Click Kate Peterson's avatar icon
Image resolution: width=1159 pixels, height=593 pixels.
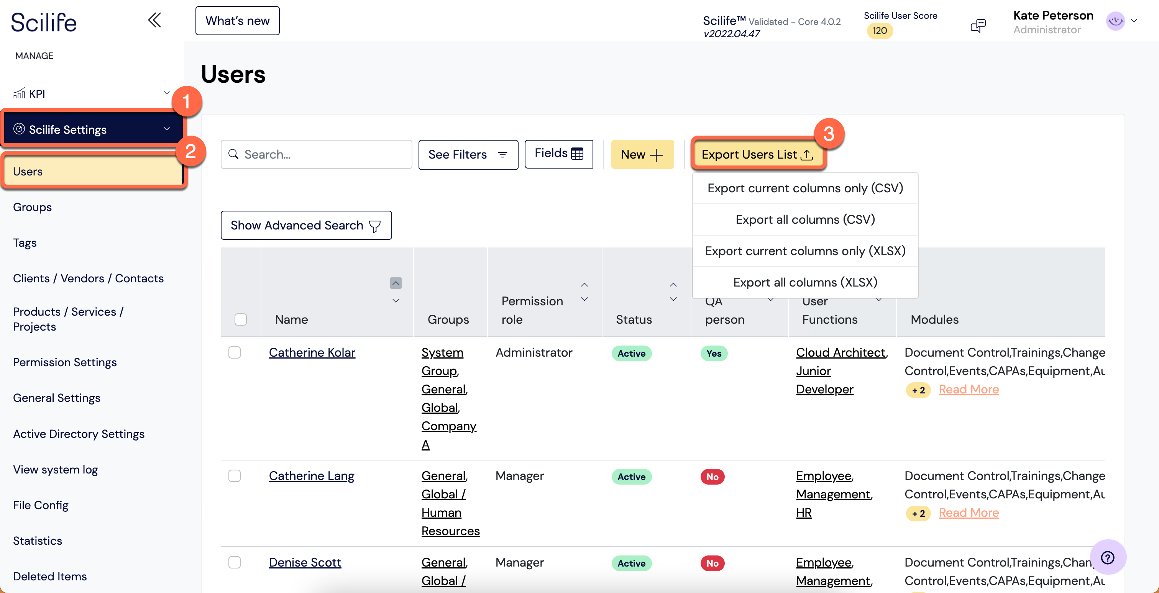click(1115, 21)
